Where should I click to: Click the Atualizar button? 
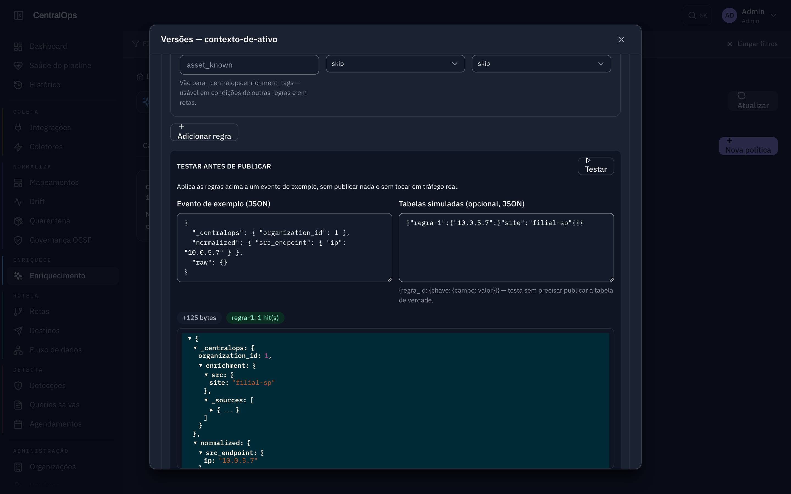coord(753,101)
